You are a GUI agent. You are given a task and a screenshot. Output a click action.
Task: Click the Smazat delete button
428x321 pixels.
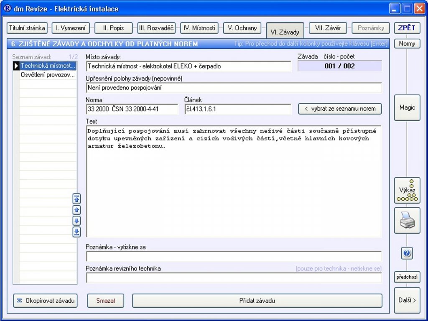pyautogui.click(x=106, y=301)
